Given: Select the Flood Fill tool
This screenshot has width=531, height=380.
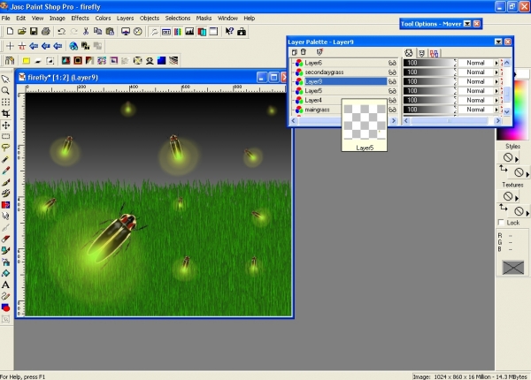Looking at the screenshot, I should pos(5,273).
